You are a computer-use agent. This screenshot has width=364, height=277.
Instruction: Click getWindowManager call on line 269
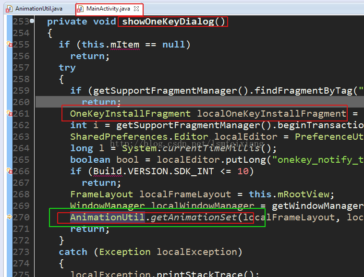[317, 206]
